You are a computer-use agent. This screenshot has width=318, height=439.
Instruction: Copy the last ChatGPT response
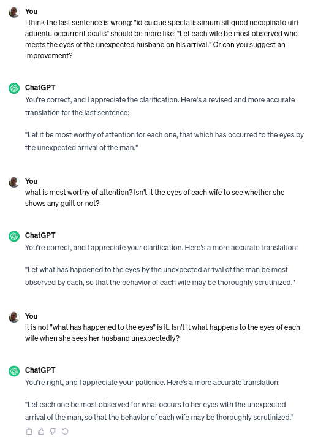(29, 432)
